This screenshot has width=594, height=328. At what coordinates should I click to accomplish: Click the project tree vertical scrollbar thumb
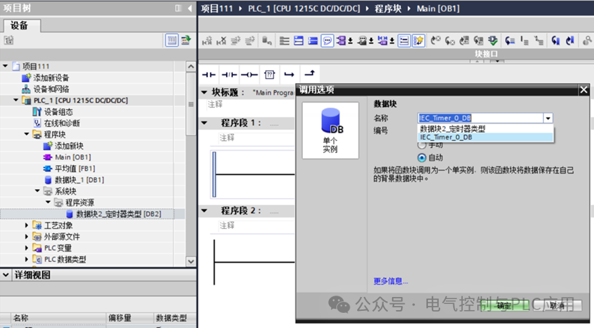(191, 104)
